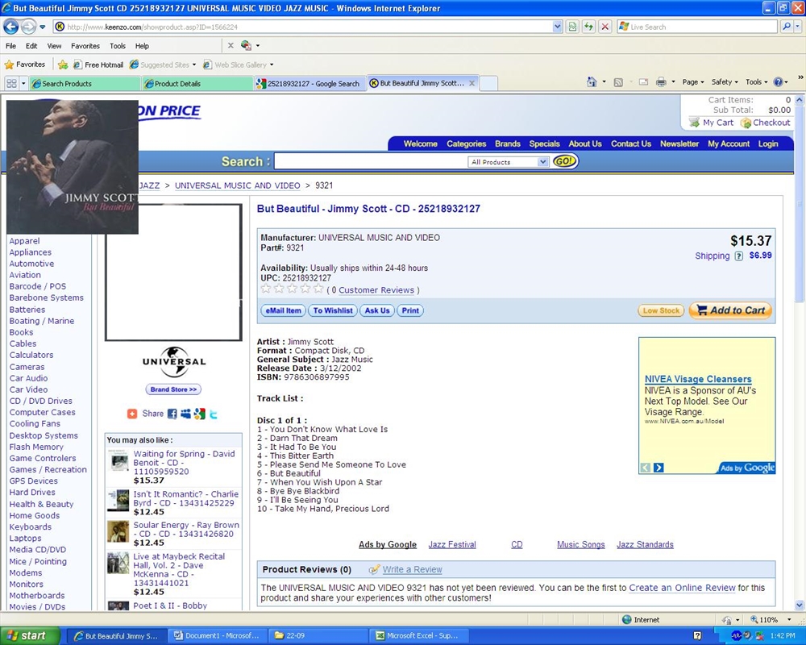The width and height of the screenshot is (806, 645).
Task: Click the Stop loading icon
Action: [604, 27]
